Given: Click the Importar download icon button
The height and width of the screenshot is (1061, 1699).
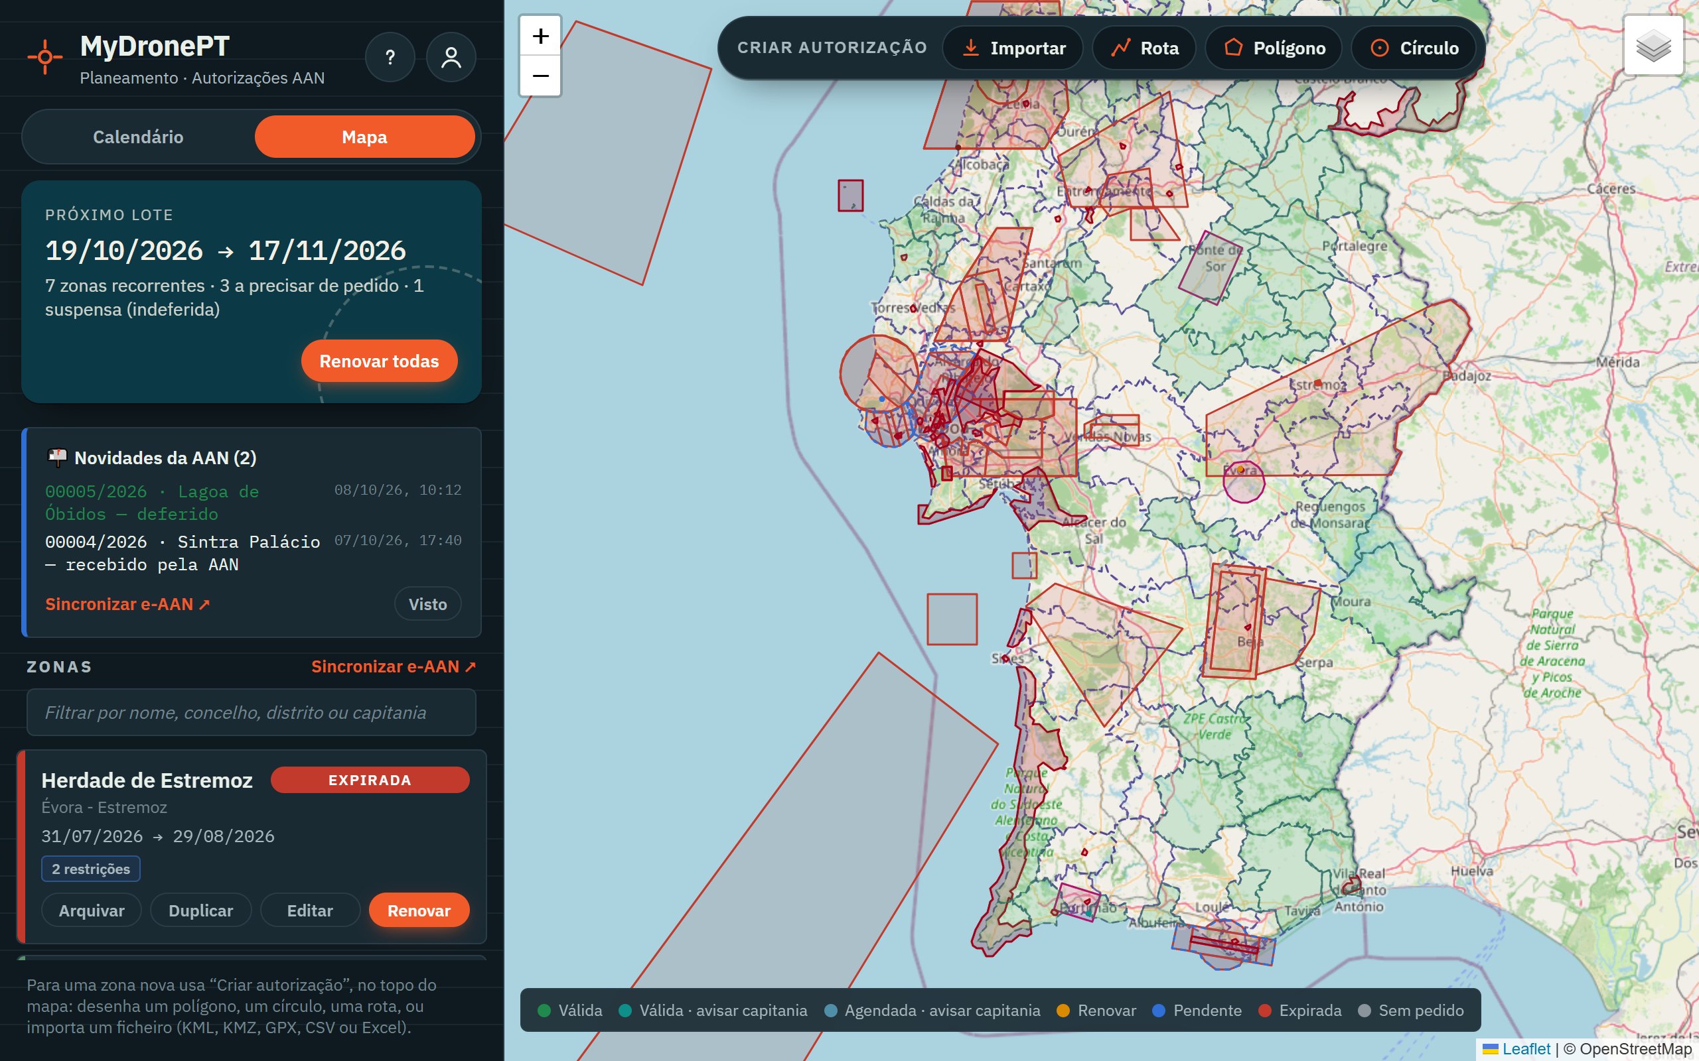Looking at the screenshot, I should pos(1012,48).
